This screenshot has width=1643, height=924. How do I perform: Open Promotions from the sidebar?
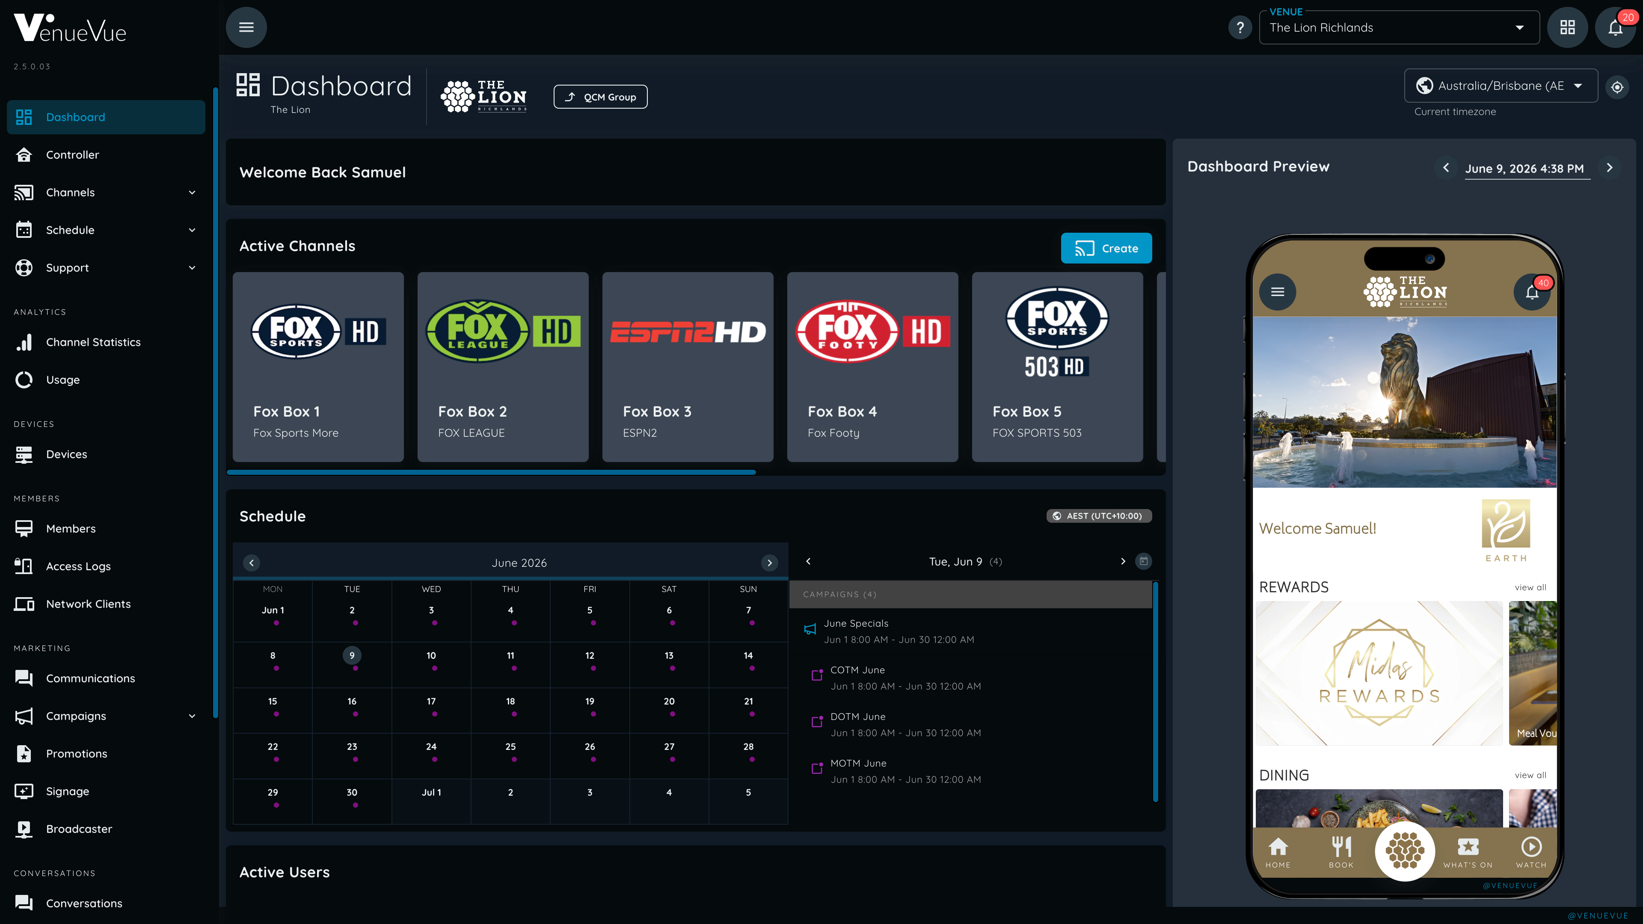(106, 754)
